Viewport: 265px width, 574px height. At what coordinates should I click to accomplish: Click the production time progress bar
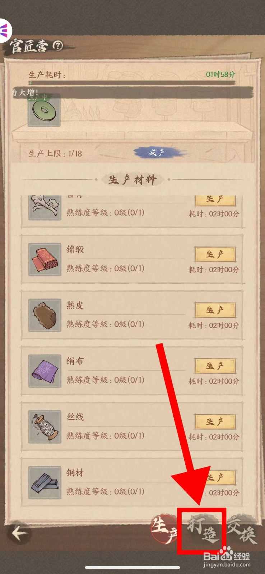[132, 83]
